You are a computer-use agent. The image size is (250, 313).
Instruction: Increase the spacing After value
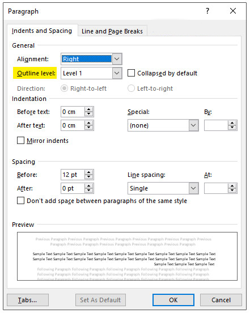point(89,186)
